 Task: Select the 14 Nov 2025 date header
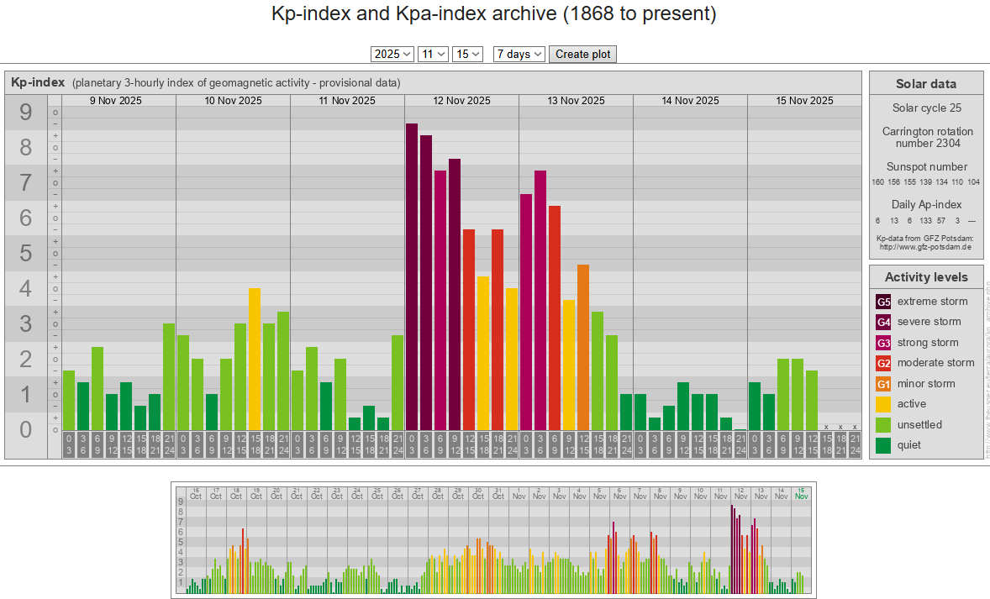click(x=690, y=101)
